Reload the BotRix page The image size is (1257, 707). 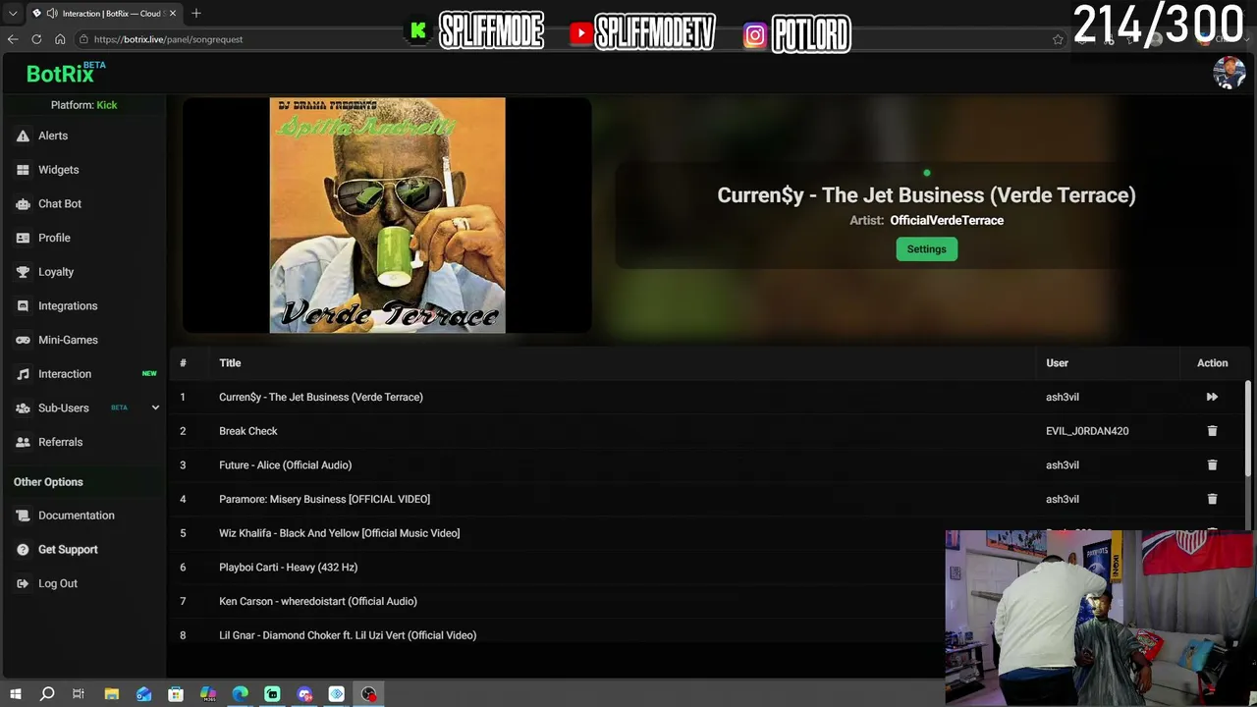coord(36,39)
